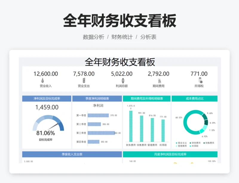Click the 8.09% donut label
The height and width of the screenshot is (183, 239).
(212, 123)
